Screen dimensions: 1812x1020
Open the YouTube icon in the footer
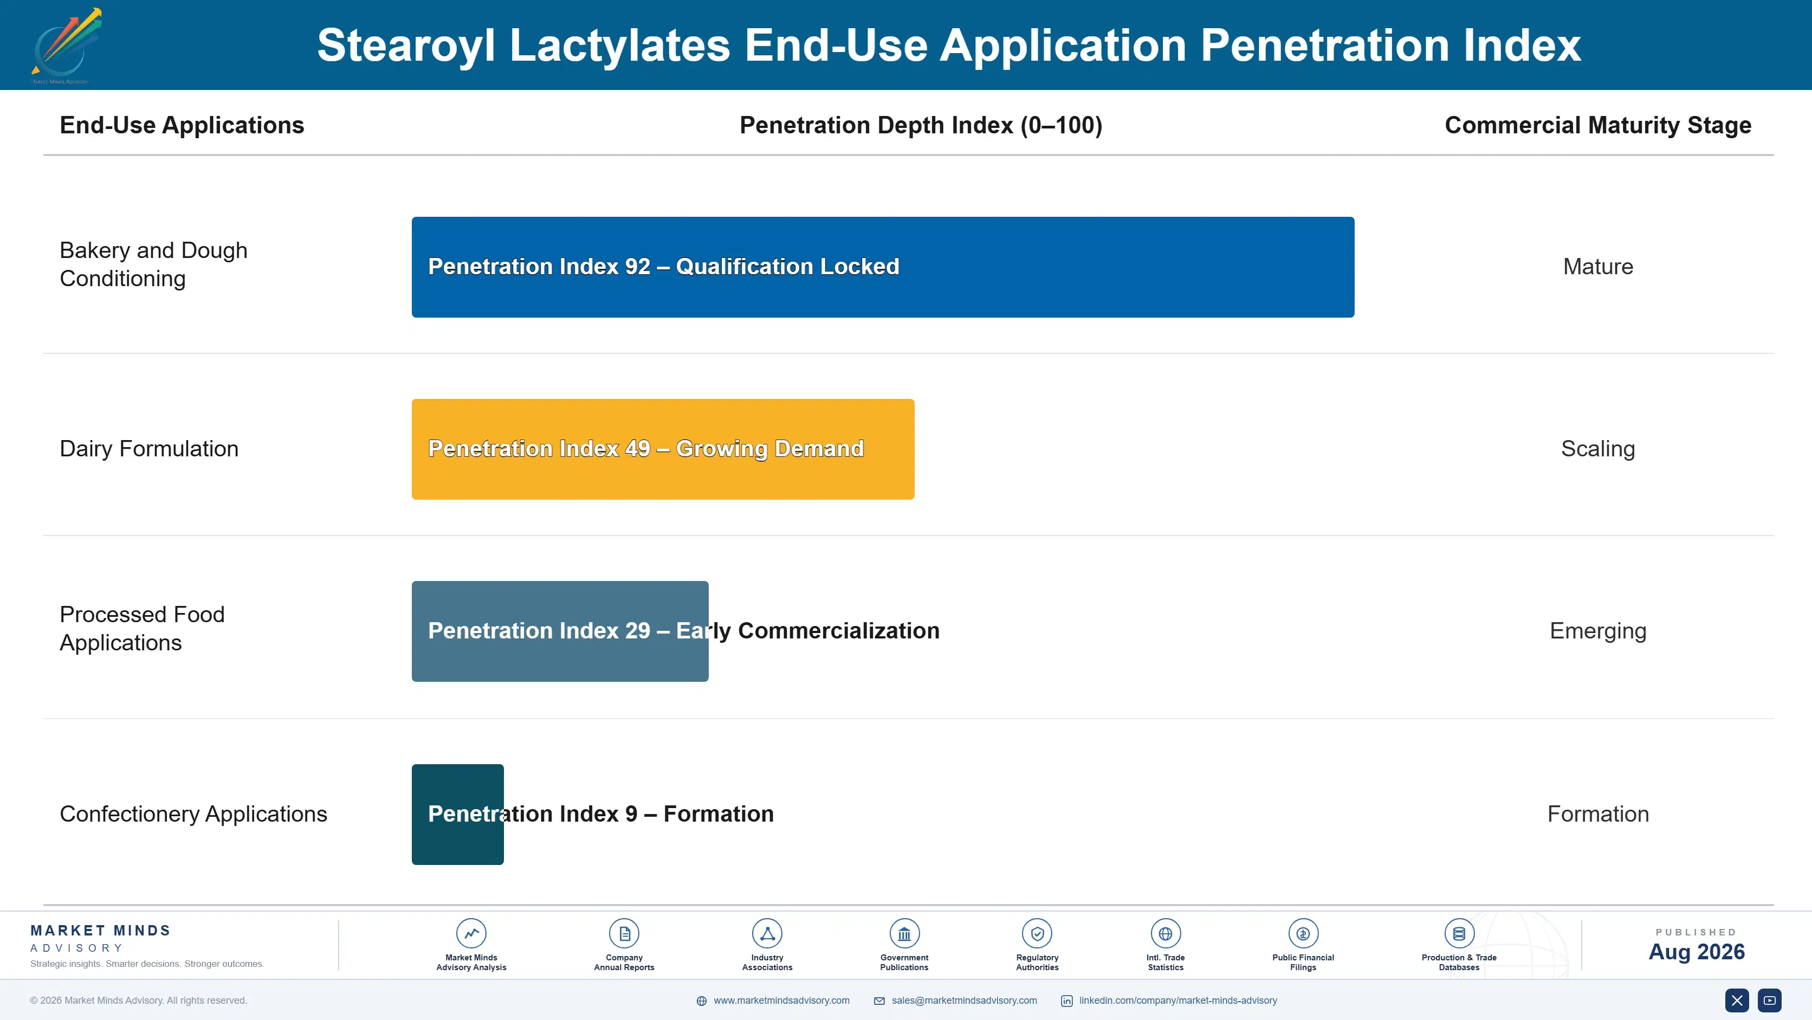coord(1770,1000)
